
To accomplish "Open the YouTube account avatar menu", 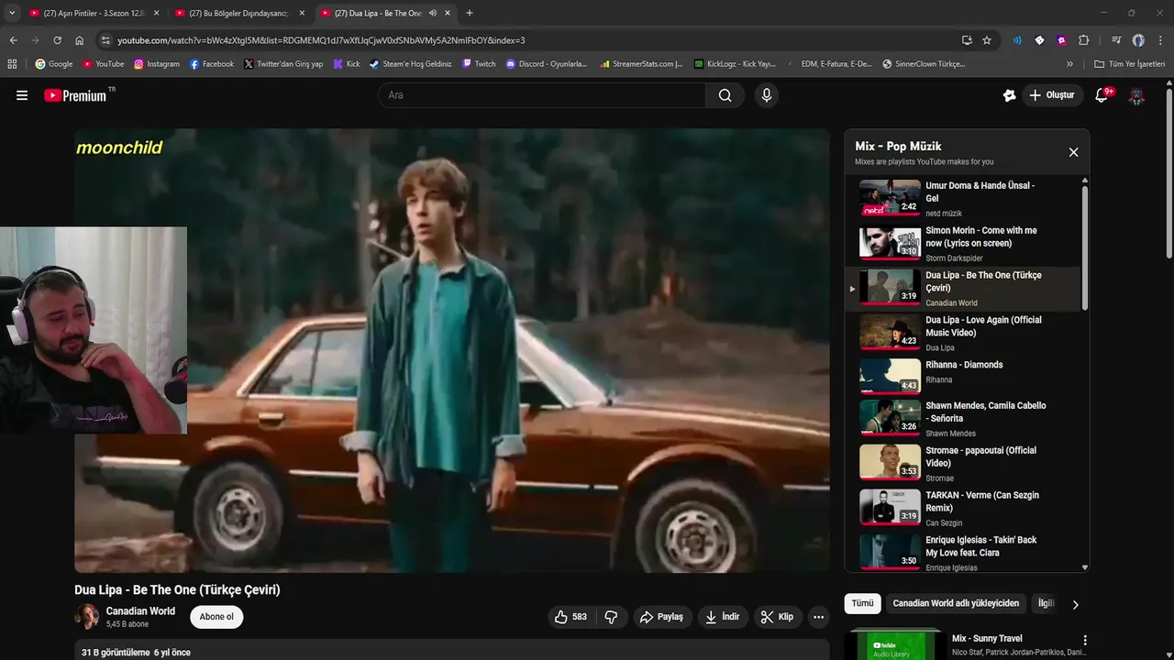I will (1136, 95).
